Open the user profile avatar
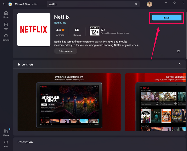Viewport: 187px width, 151px height. 149,4
